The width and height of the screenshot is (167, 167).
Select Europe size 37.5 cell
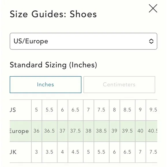75,131
